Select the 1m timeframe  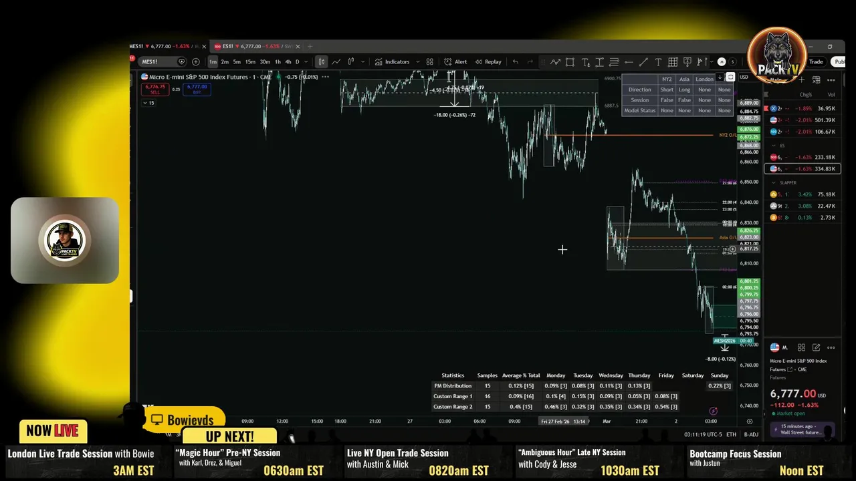(213, 61)
